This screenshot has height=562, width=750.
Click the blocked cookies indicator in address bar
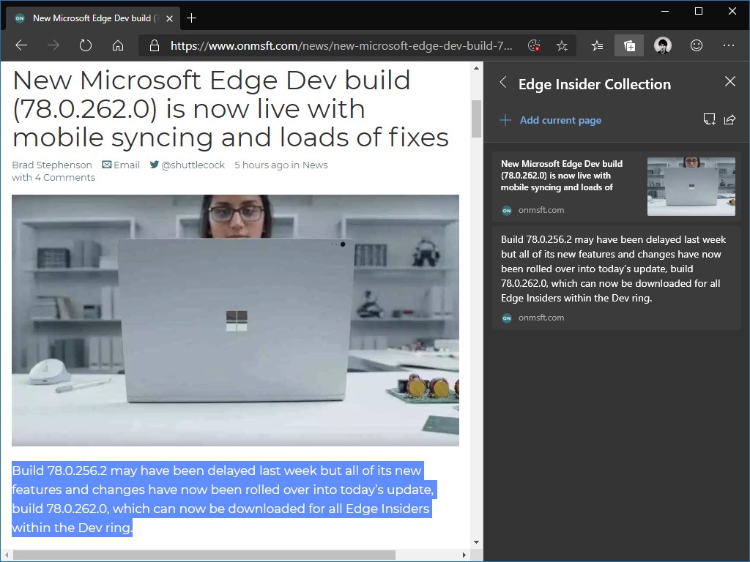tap(534, 45)
